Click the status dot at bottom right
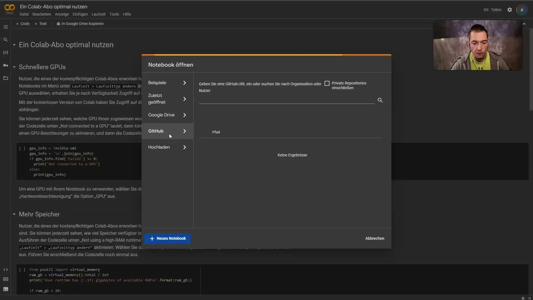This screenshot has width=533, height=300. (523, 298)
